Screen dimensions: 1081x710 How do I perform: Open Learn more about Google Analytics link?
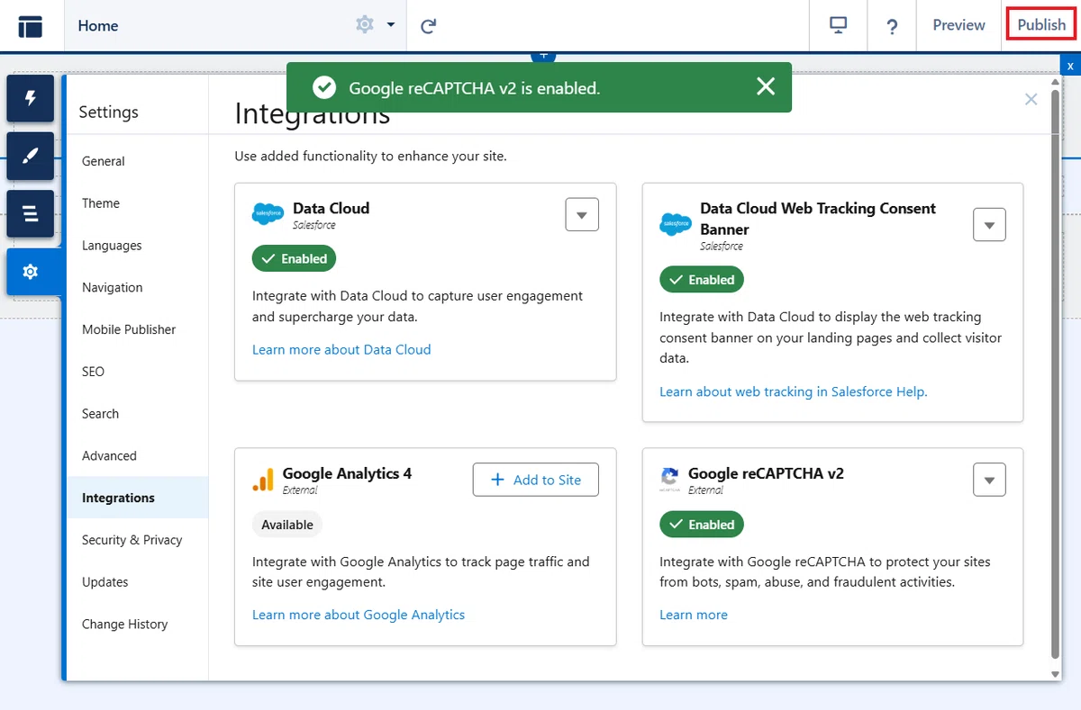coord(359,615)
